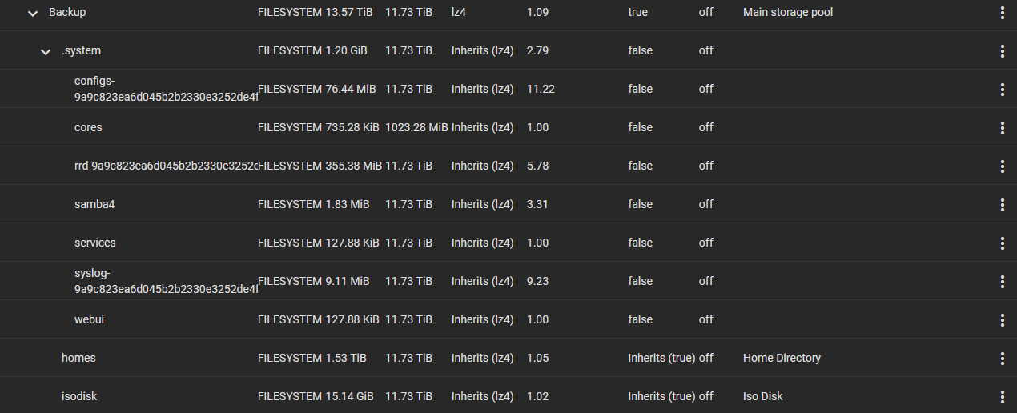Open actions menu for webui dataset
The width and height of the screenshot is (1017, 413).
pyautogui.click(x=1002, y=320)
